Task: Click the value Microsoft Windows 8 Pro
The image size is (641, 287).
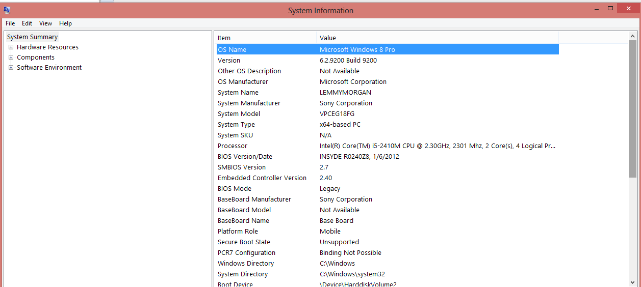Action: 357,49
